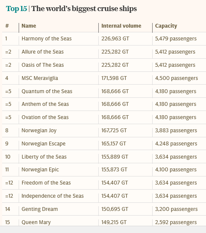Click Quantum of the Seas name
This screenshot has height=233, width=206.
[47, 91]
